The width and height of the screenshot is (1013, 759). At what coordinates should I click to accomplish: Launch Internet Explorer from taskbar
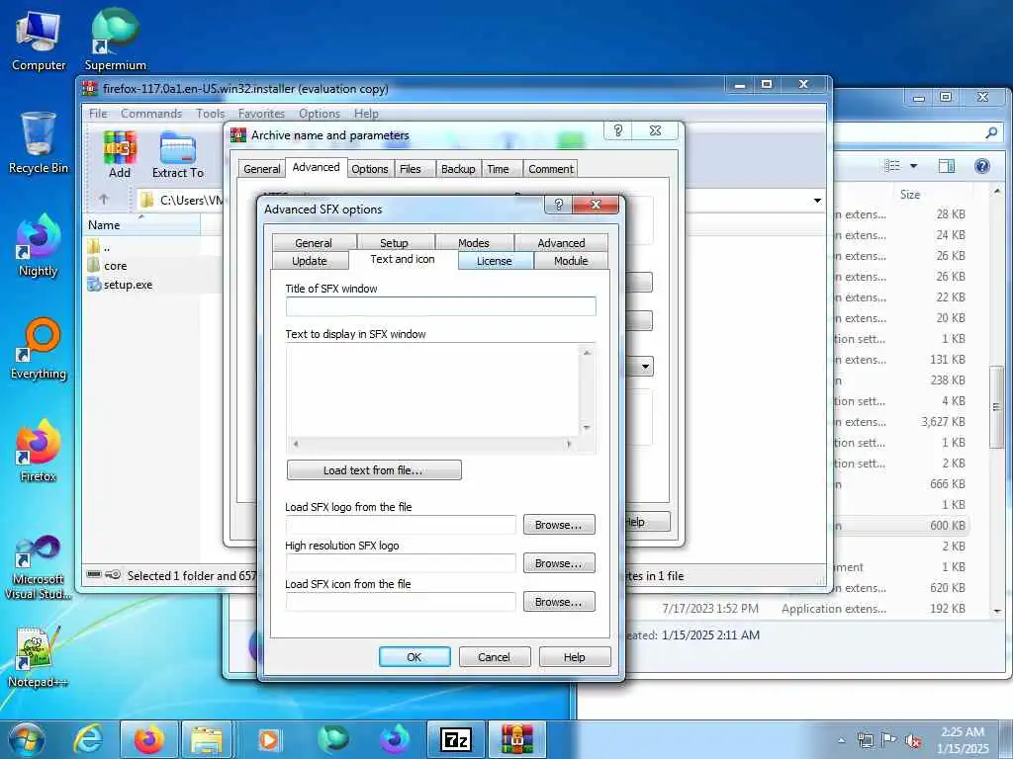[x=88, y=739]
